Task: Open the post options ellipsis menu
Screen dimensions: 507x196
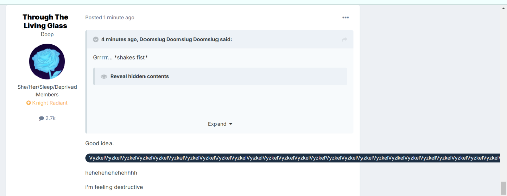Action: [345, 17]
